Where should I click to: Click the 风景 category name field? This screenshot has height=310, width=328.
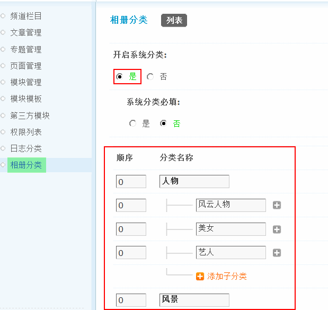pos(194,300)
